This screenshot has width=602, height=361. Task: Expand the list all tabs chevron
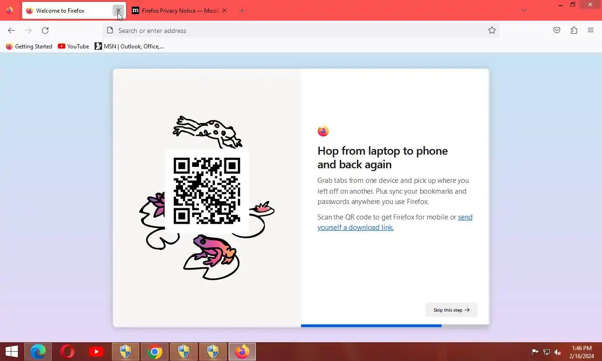pos(524,10)
